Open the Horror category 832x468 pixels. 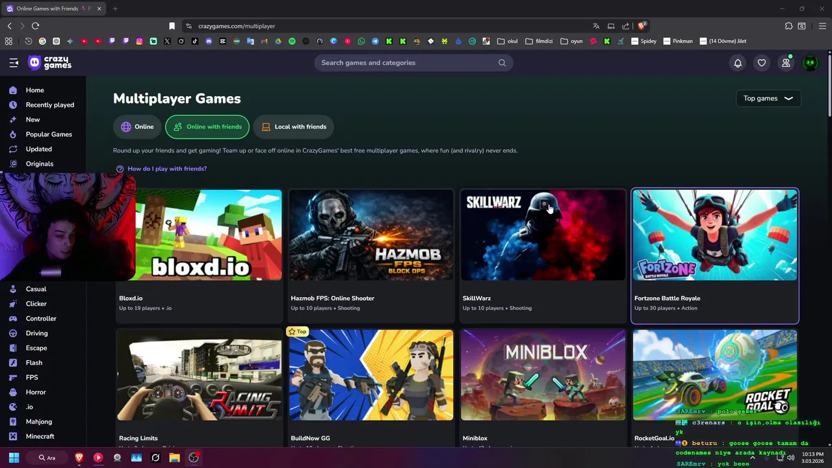click(36, 392)
